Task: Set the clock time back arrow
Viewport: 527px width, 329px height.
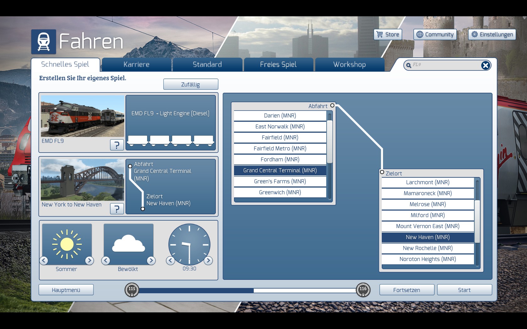Action: click(170, 260)
